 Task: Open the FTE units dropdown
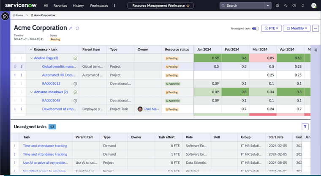[271, 28]
